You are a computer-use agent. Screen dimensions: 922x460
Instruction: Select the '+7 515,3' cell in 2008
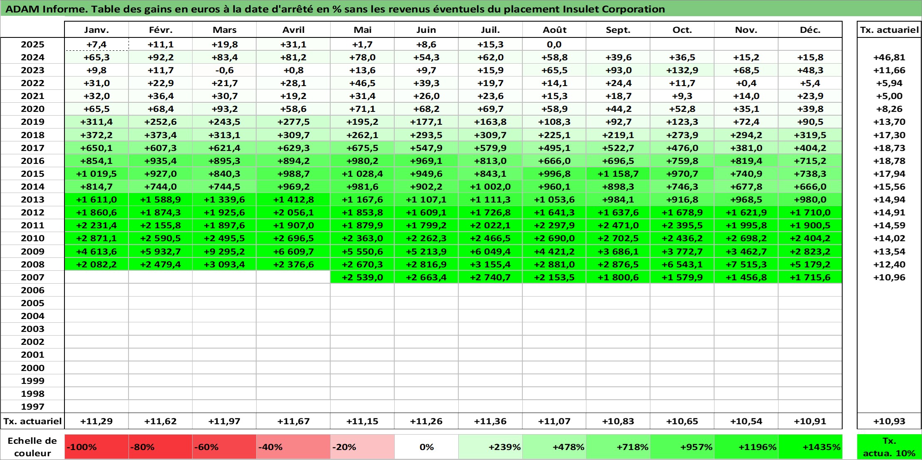click(x=746, y=264)
